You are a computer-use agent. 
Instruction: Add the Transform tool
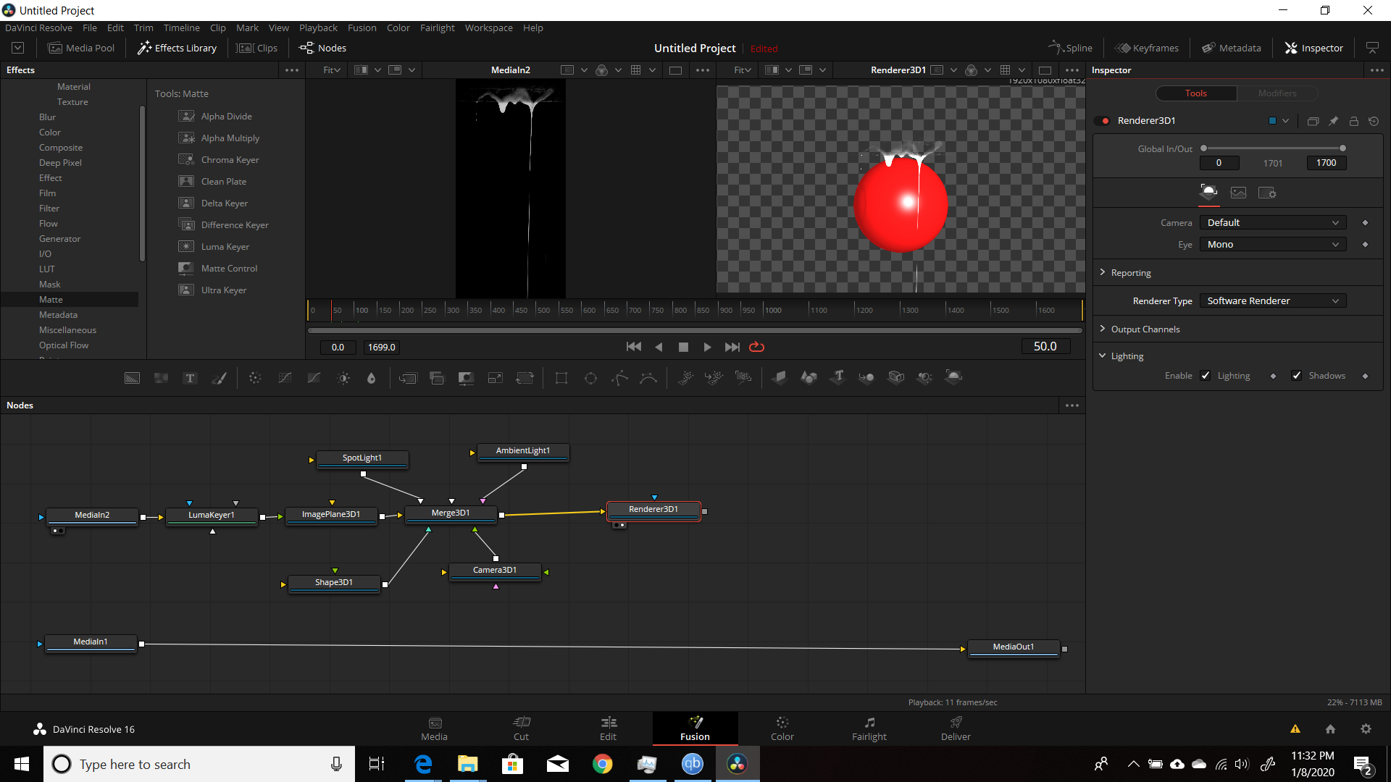(x=525, y=378)
